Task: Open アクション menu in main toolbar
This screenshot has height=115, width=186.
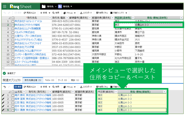Action: (69, 13)
